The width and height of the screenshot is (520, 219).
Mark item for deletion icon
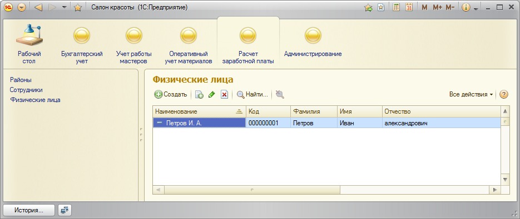pyautogui.click(x=225, y=95)
